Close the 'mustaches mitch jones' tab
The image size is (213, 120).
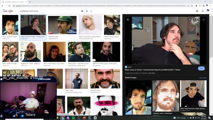[26, 2]
